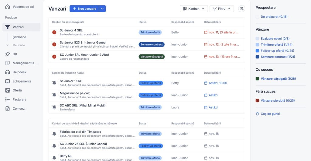Viewport: 311px width, 161px height.
Task: Toggle the Evaluare nevoi stage checkbox
Action: pos(258,39)
